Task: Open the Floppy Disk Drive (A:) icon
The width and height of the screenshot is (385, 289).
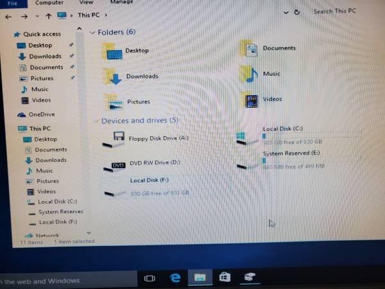Action: (117, 139)
